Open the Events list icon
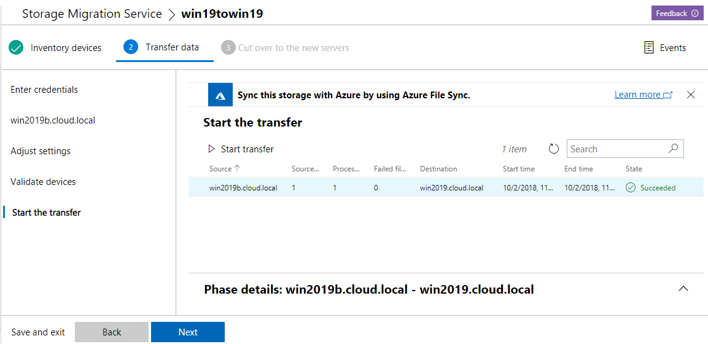708x344 pixels. tap(649, 48)
